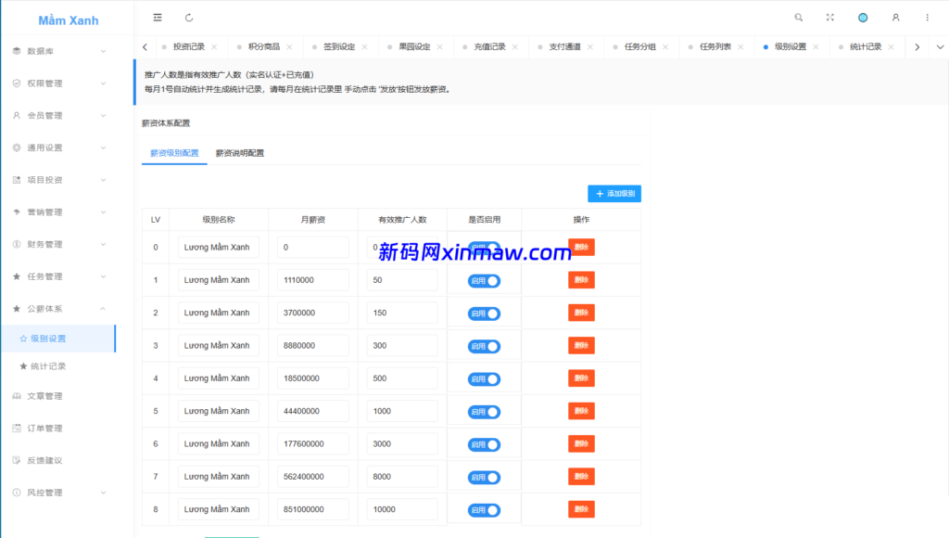Close the 果园设定 tab

(439, 46)
